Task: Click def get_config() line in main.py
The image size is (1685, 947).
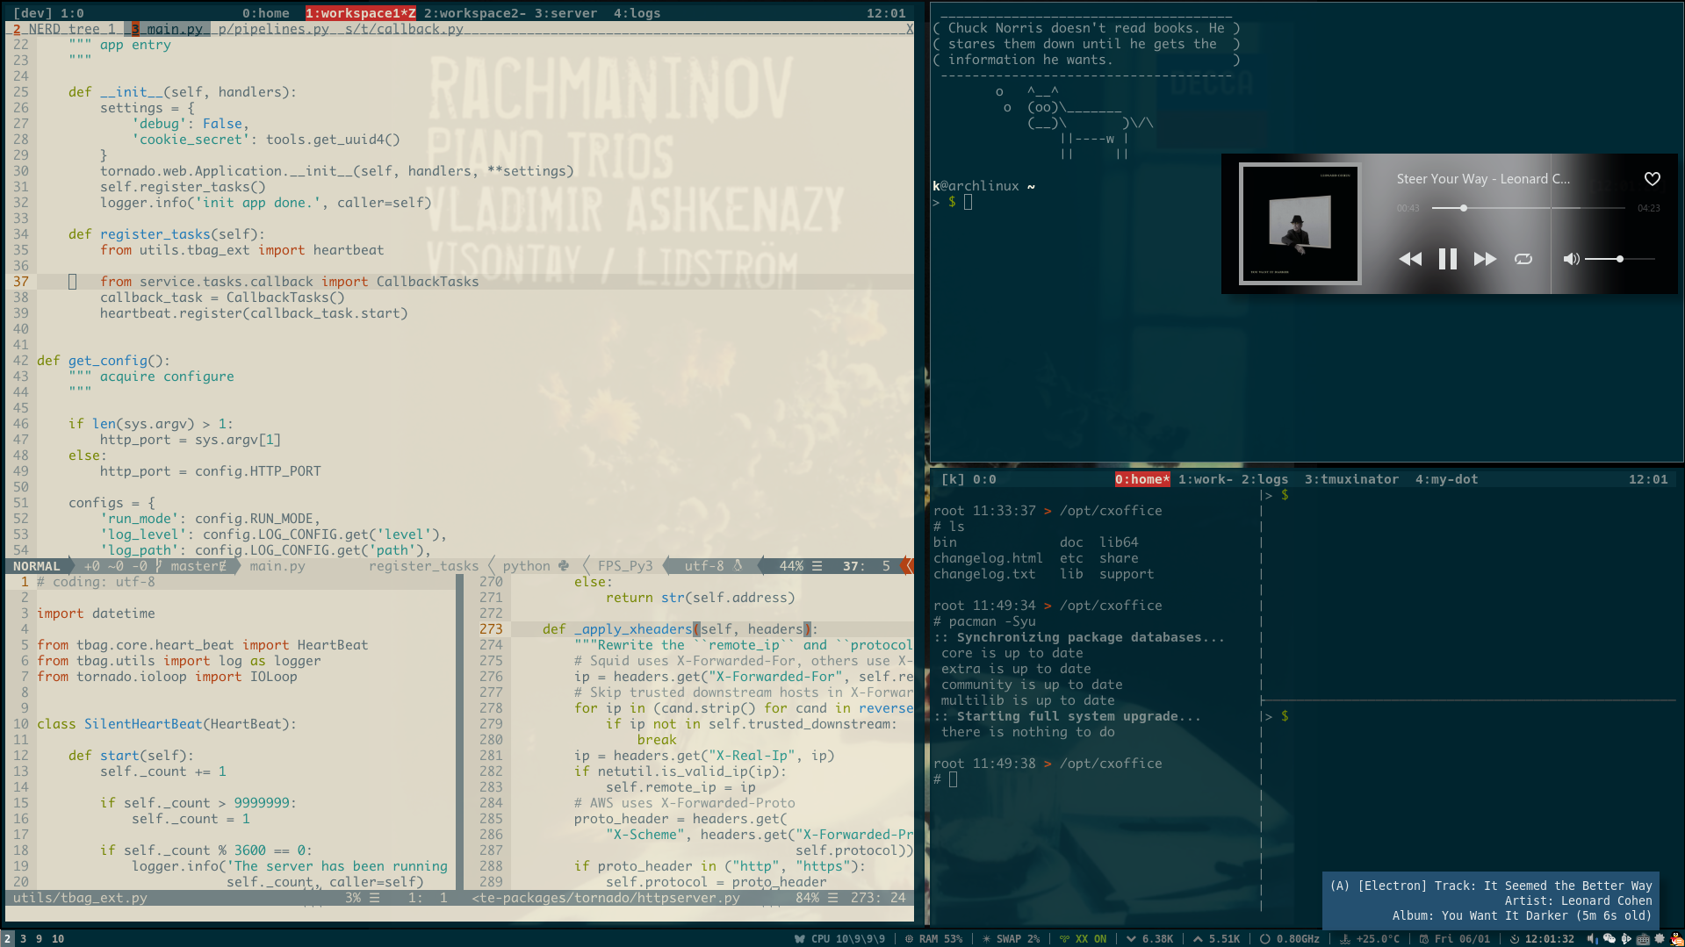Action: pos(104,361)
